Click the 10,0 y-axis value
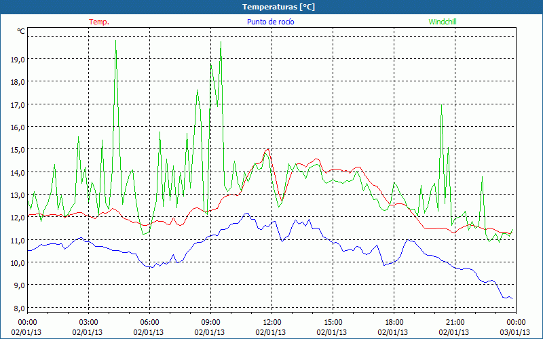The height and width of the screenshot is (339, 543). point(18,263)
